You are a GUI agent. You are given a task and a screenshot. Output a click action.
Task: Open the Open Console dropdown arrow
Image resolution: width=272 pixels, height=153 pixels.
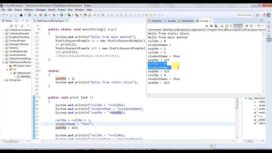point(263,26)
